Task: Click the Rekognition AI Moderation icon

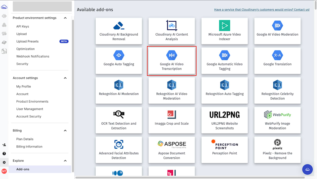Action: pyautogui.click(x=119, y=85)
